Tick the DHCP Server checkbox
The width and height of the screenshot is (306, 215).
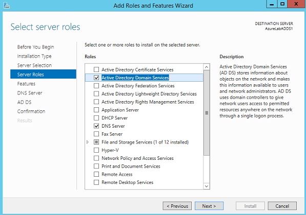coord(96,118)
